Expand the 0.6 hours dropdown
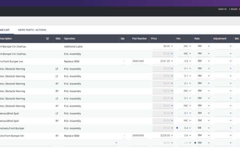Screen dimensions: 240x160 click(x=190, y=136)
